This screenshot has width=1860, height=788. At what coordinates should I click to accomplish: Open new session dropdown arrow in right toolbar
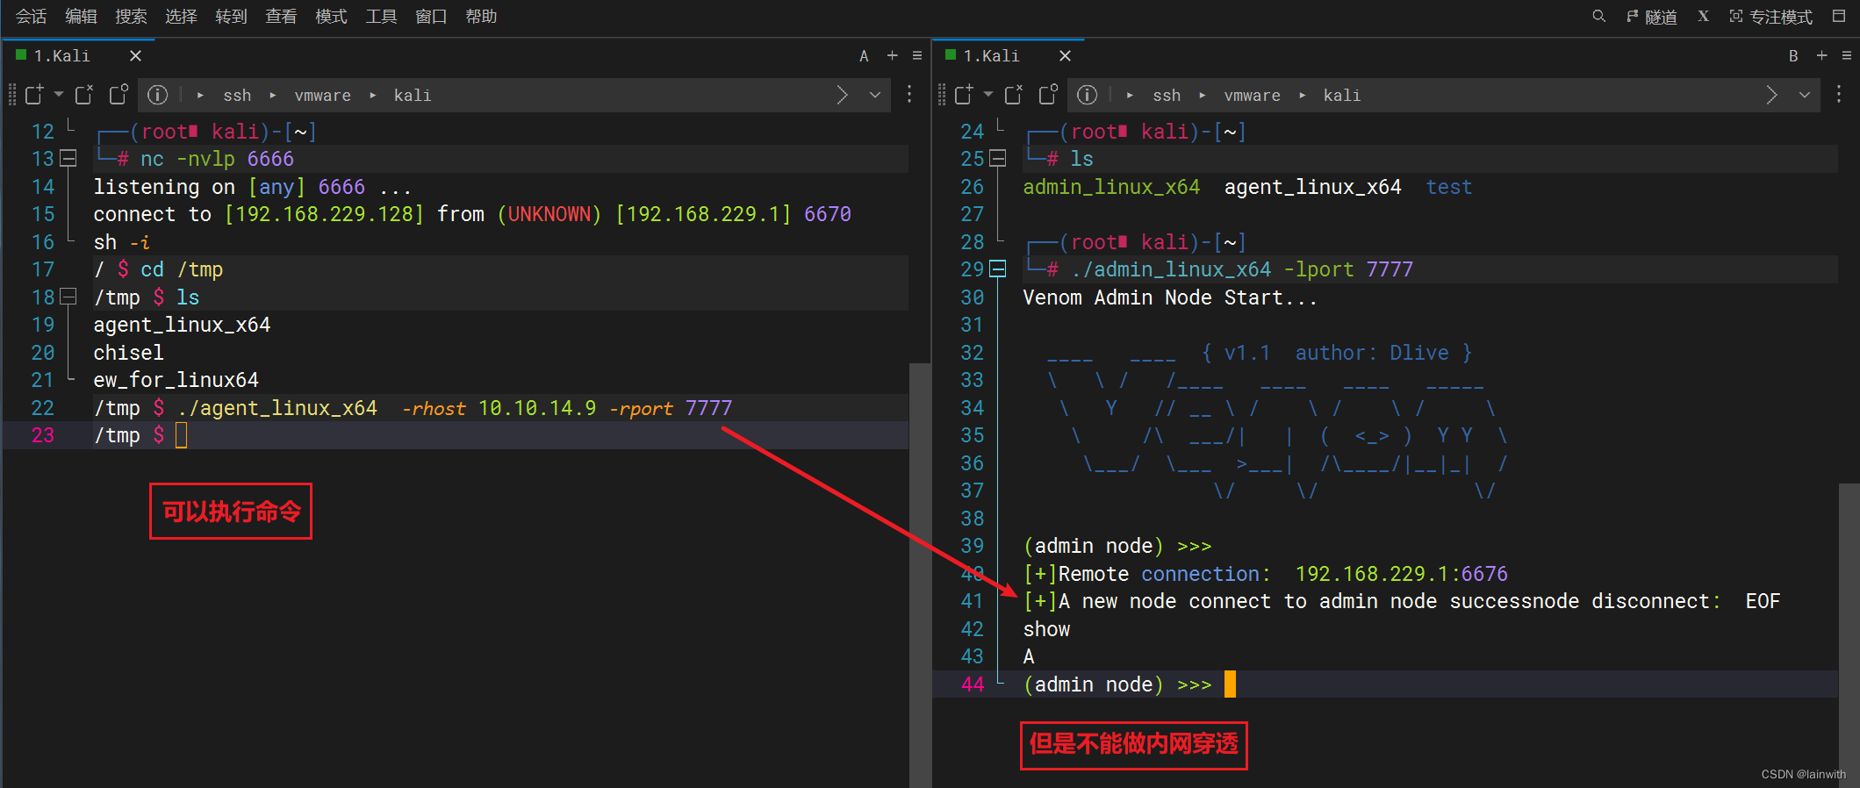(x=988, y=94)
